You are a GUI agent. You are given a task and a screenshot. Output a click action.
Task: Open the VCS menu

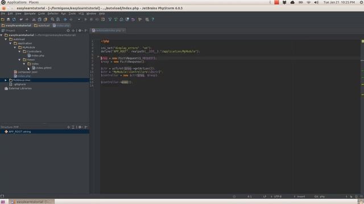pos(81,14)
